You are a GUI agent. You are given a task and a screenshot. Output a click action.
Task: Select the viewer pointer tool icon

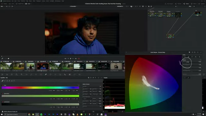(149, 6)
